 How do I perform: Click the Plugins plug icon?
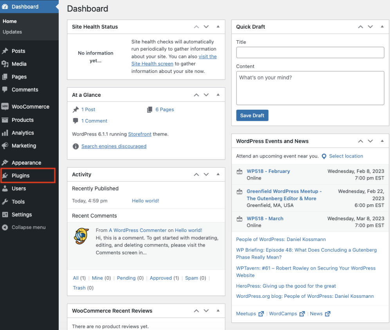click(5, 176)
